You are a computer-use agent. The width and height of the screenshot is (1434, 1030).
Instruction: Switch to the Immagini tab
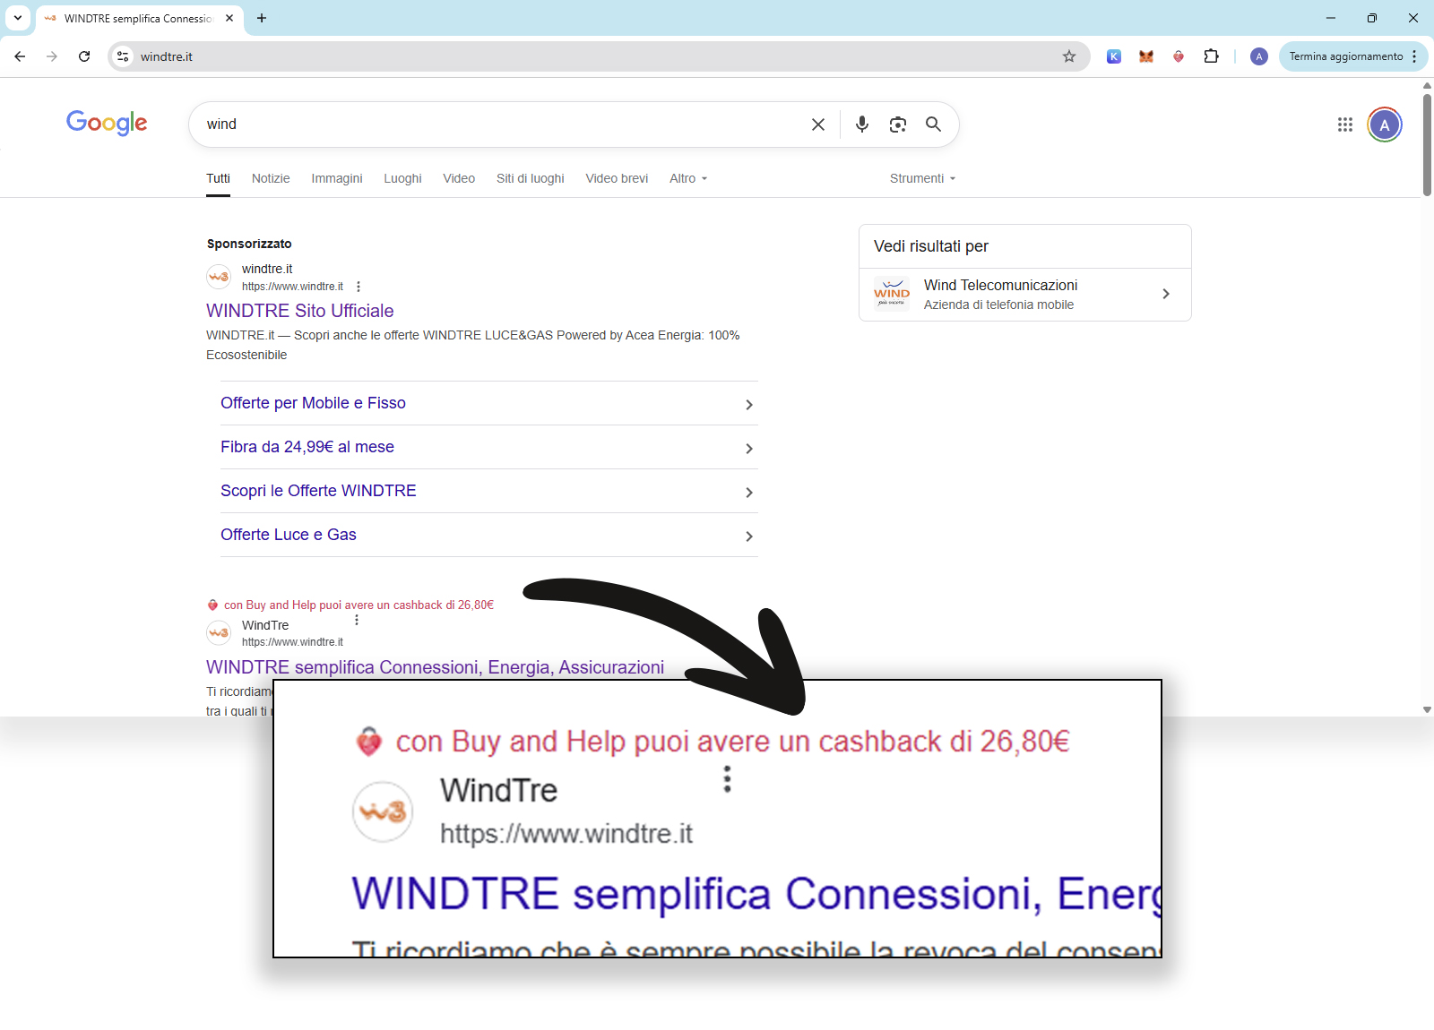pos(337,178)
